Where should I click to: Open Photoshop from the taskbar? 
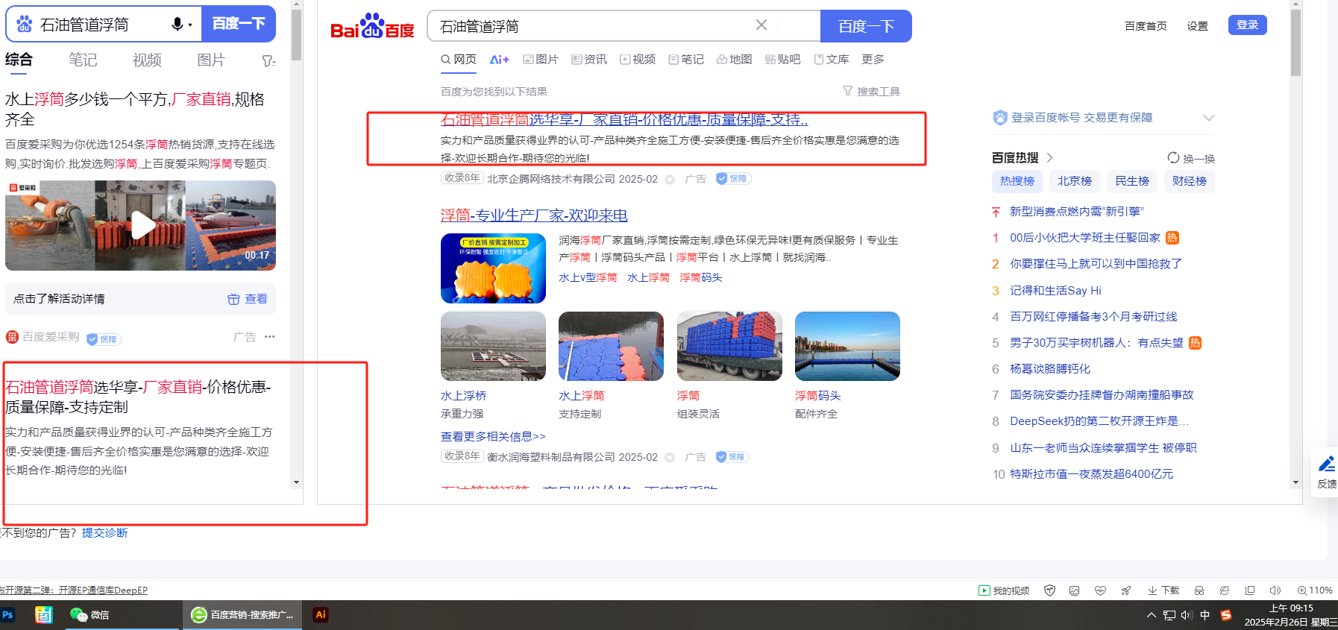click(8, 615)
